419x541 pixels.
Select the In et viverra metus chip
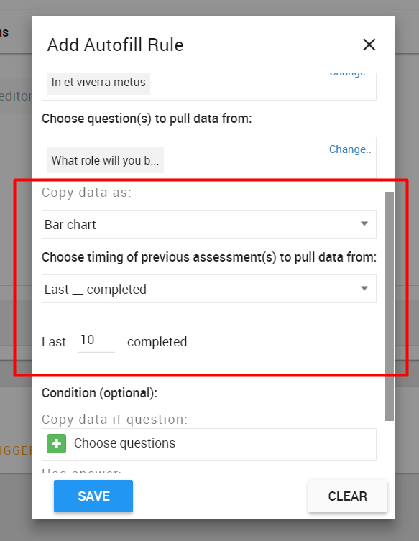tap(98, 83)
